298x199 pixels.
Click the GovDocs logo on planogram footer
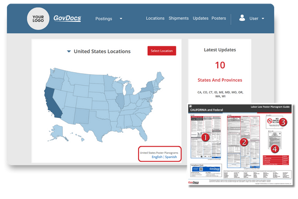[193, 183]
